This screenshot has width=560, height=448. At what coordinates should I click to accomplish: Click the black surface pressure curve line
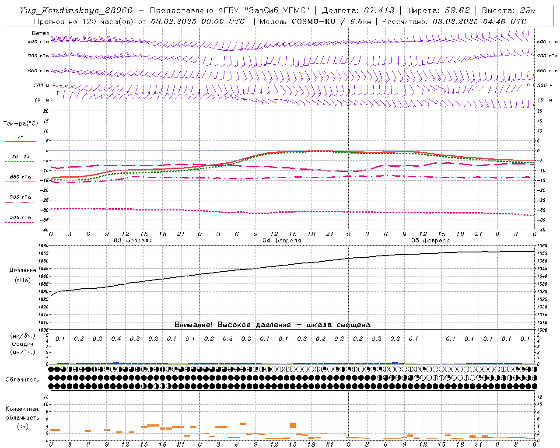(x=293, y=264)
